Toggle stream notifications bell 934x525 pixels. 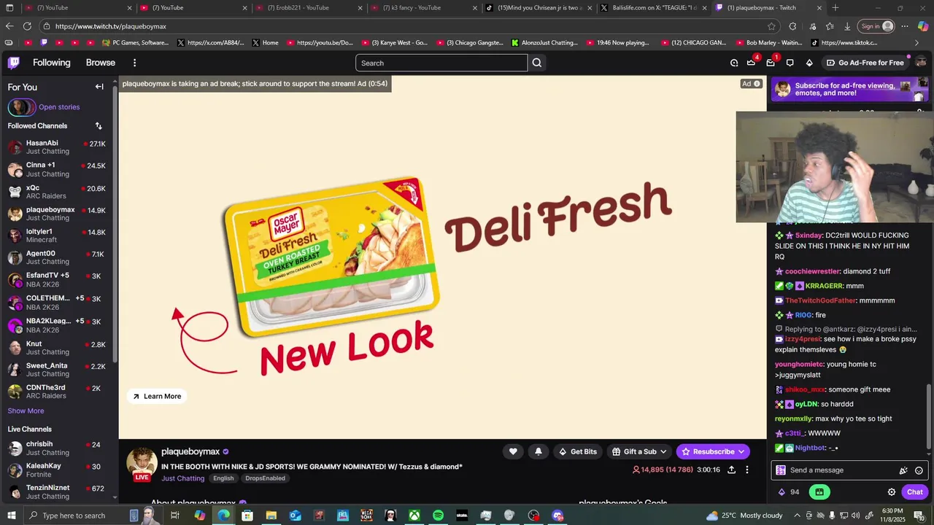(x=539, y=451)
